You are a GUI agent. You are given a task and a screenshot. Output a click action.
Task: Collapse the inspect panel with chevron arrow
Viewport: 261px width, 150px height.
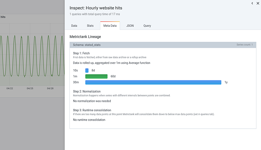point(252,3)
